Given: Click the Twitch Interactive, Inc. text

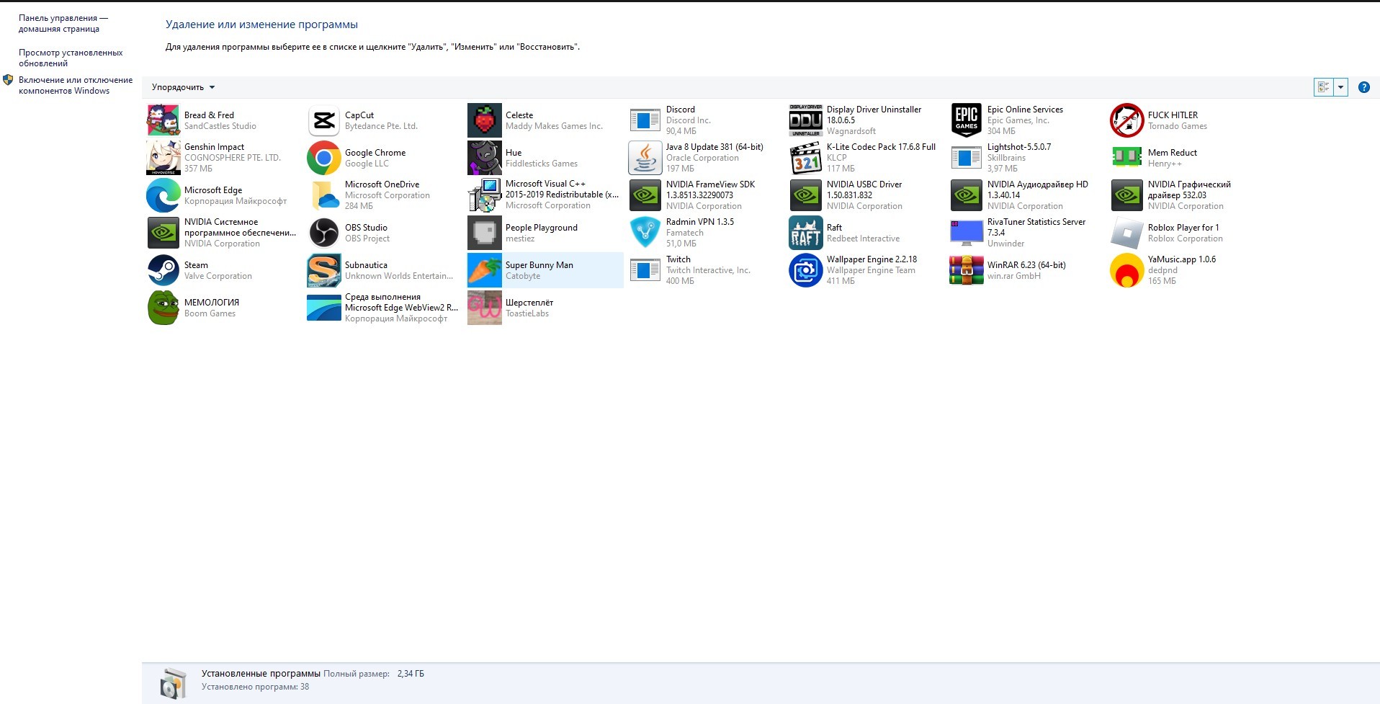Looking at the screenshot, I should pyautogui.click(x=708, y=270).
